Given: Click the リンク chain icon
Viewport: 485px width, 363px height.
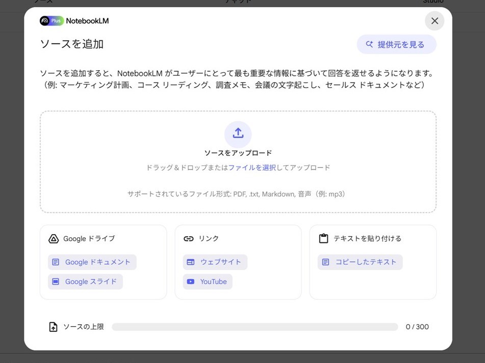Looking at the screenshot, I should click(188, 239).
